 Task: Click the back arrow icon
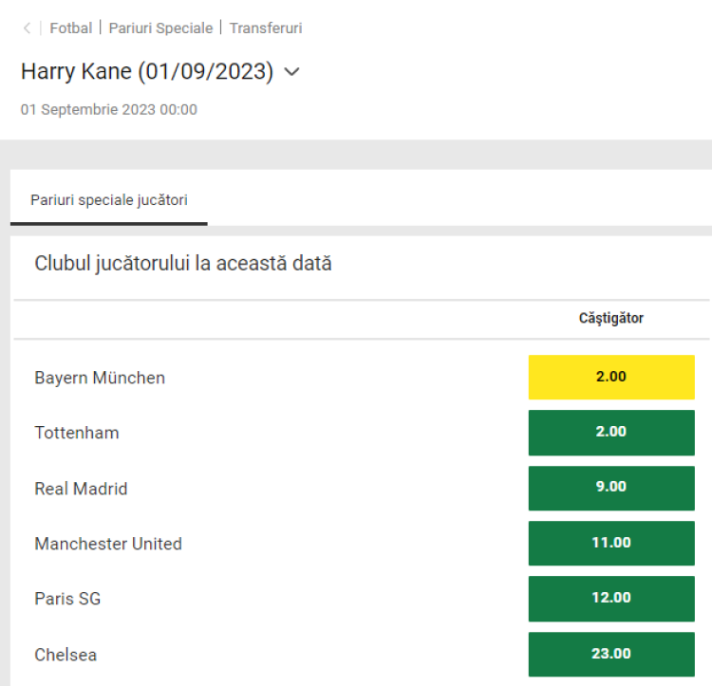pos(27,28)
